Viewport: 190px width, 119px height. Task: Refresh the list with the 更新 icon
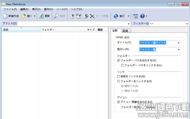coord(41,16)
